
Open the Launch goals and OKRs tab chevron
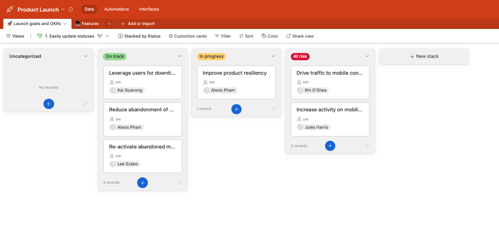click(x=65, y=24)
